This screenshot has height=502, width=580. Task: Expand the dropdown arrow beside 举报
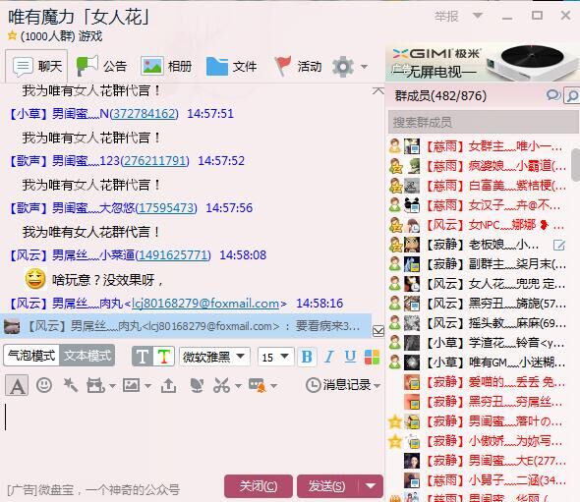coord(478,16)
